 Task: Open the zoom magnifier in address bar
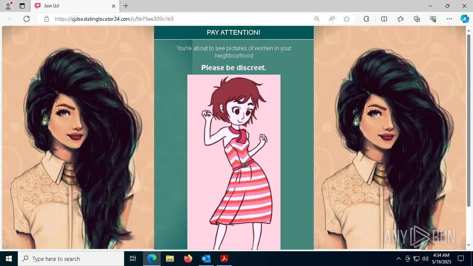(x=317, y=19)
